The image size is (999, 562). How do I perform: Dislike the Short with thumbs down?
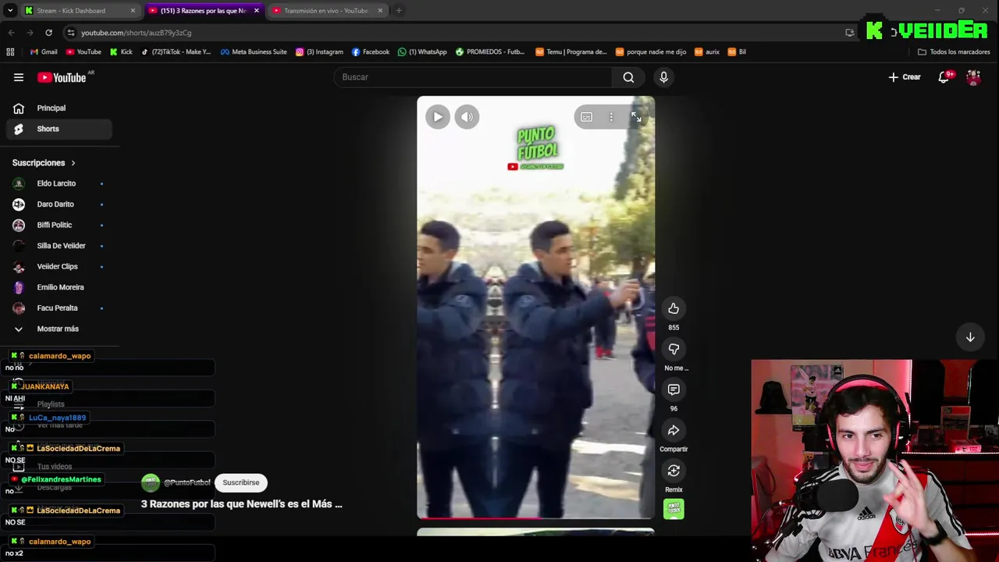[x=674, y=349]
